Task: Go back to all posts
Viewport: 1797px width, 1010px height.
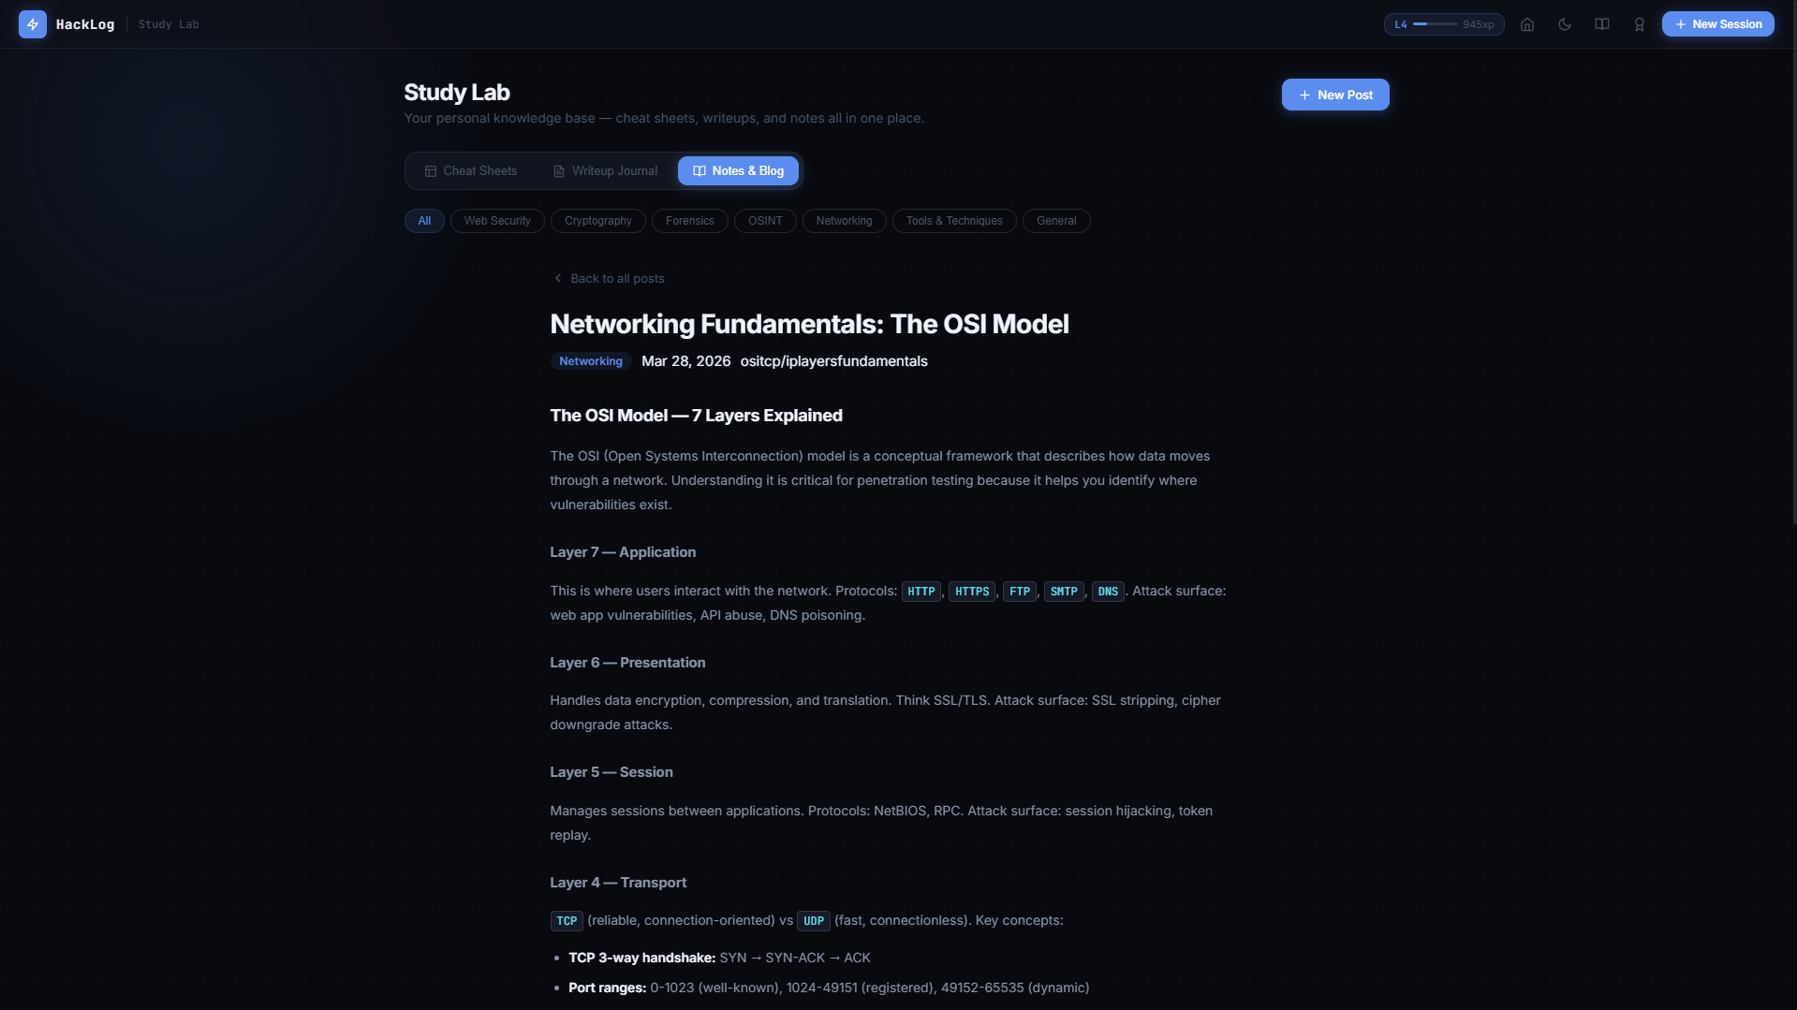Action: coord(617,279)
